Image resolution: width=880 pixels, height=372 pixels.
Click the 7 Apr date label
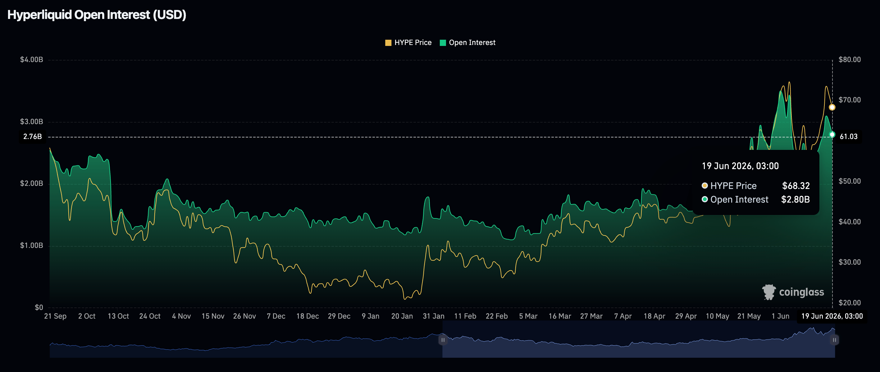[x=623, y=316]
